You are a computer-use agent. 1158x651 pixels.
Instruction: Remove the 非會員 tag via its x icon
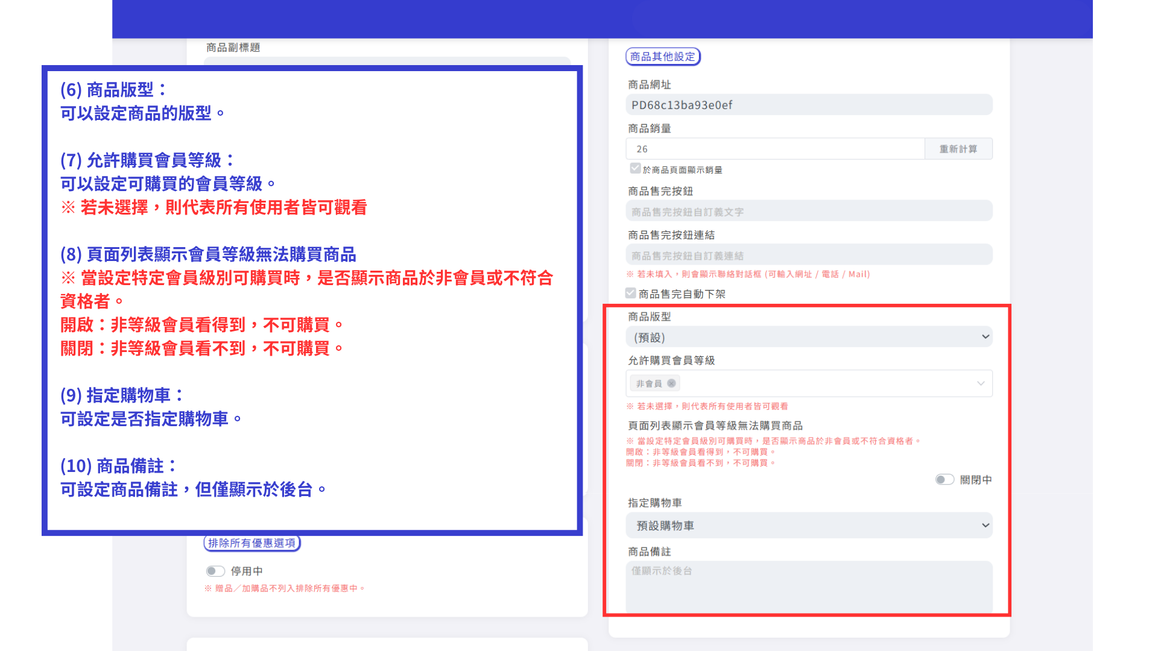coord(671,383)
